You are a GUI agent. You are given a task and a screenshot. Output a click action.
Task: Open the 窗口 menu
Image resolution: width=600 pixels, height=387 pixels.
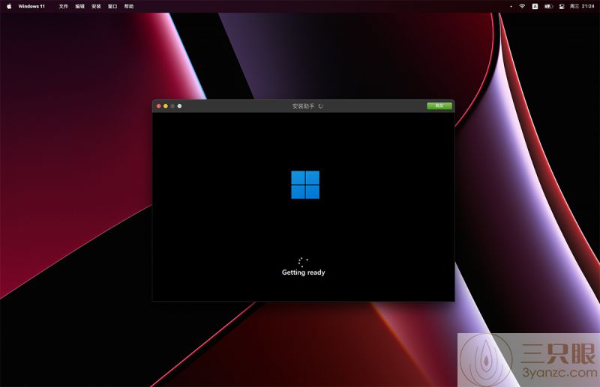[x=112, y=6]
